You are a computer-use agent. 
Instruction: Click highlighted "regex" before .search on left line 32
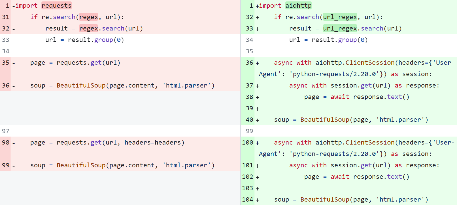coord(89,29)
